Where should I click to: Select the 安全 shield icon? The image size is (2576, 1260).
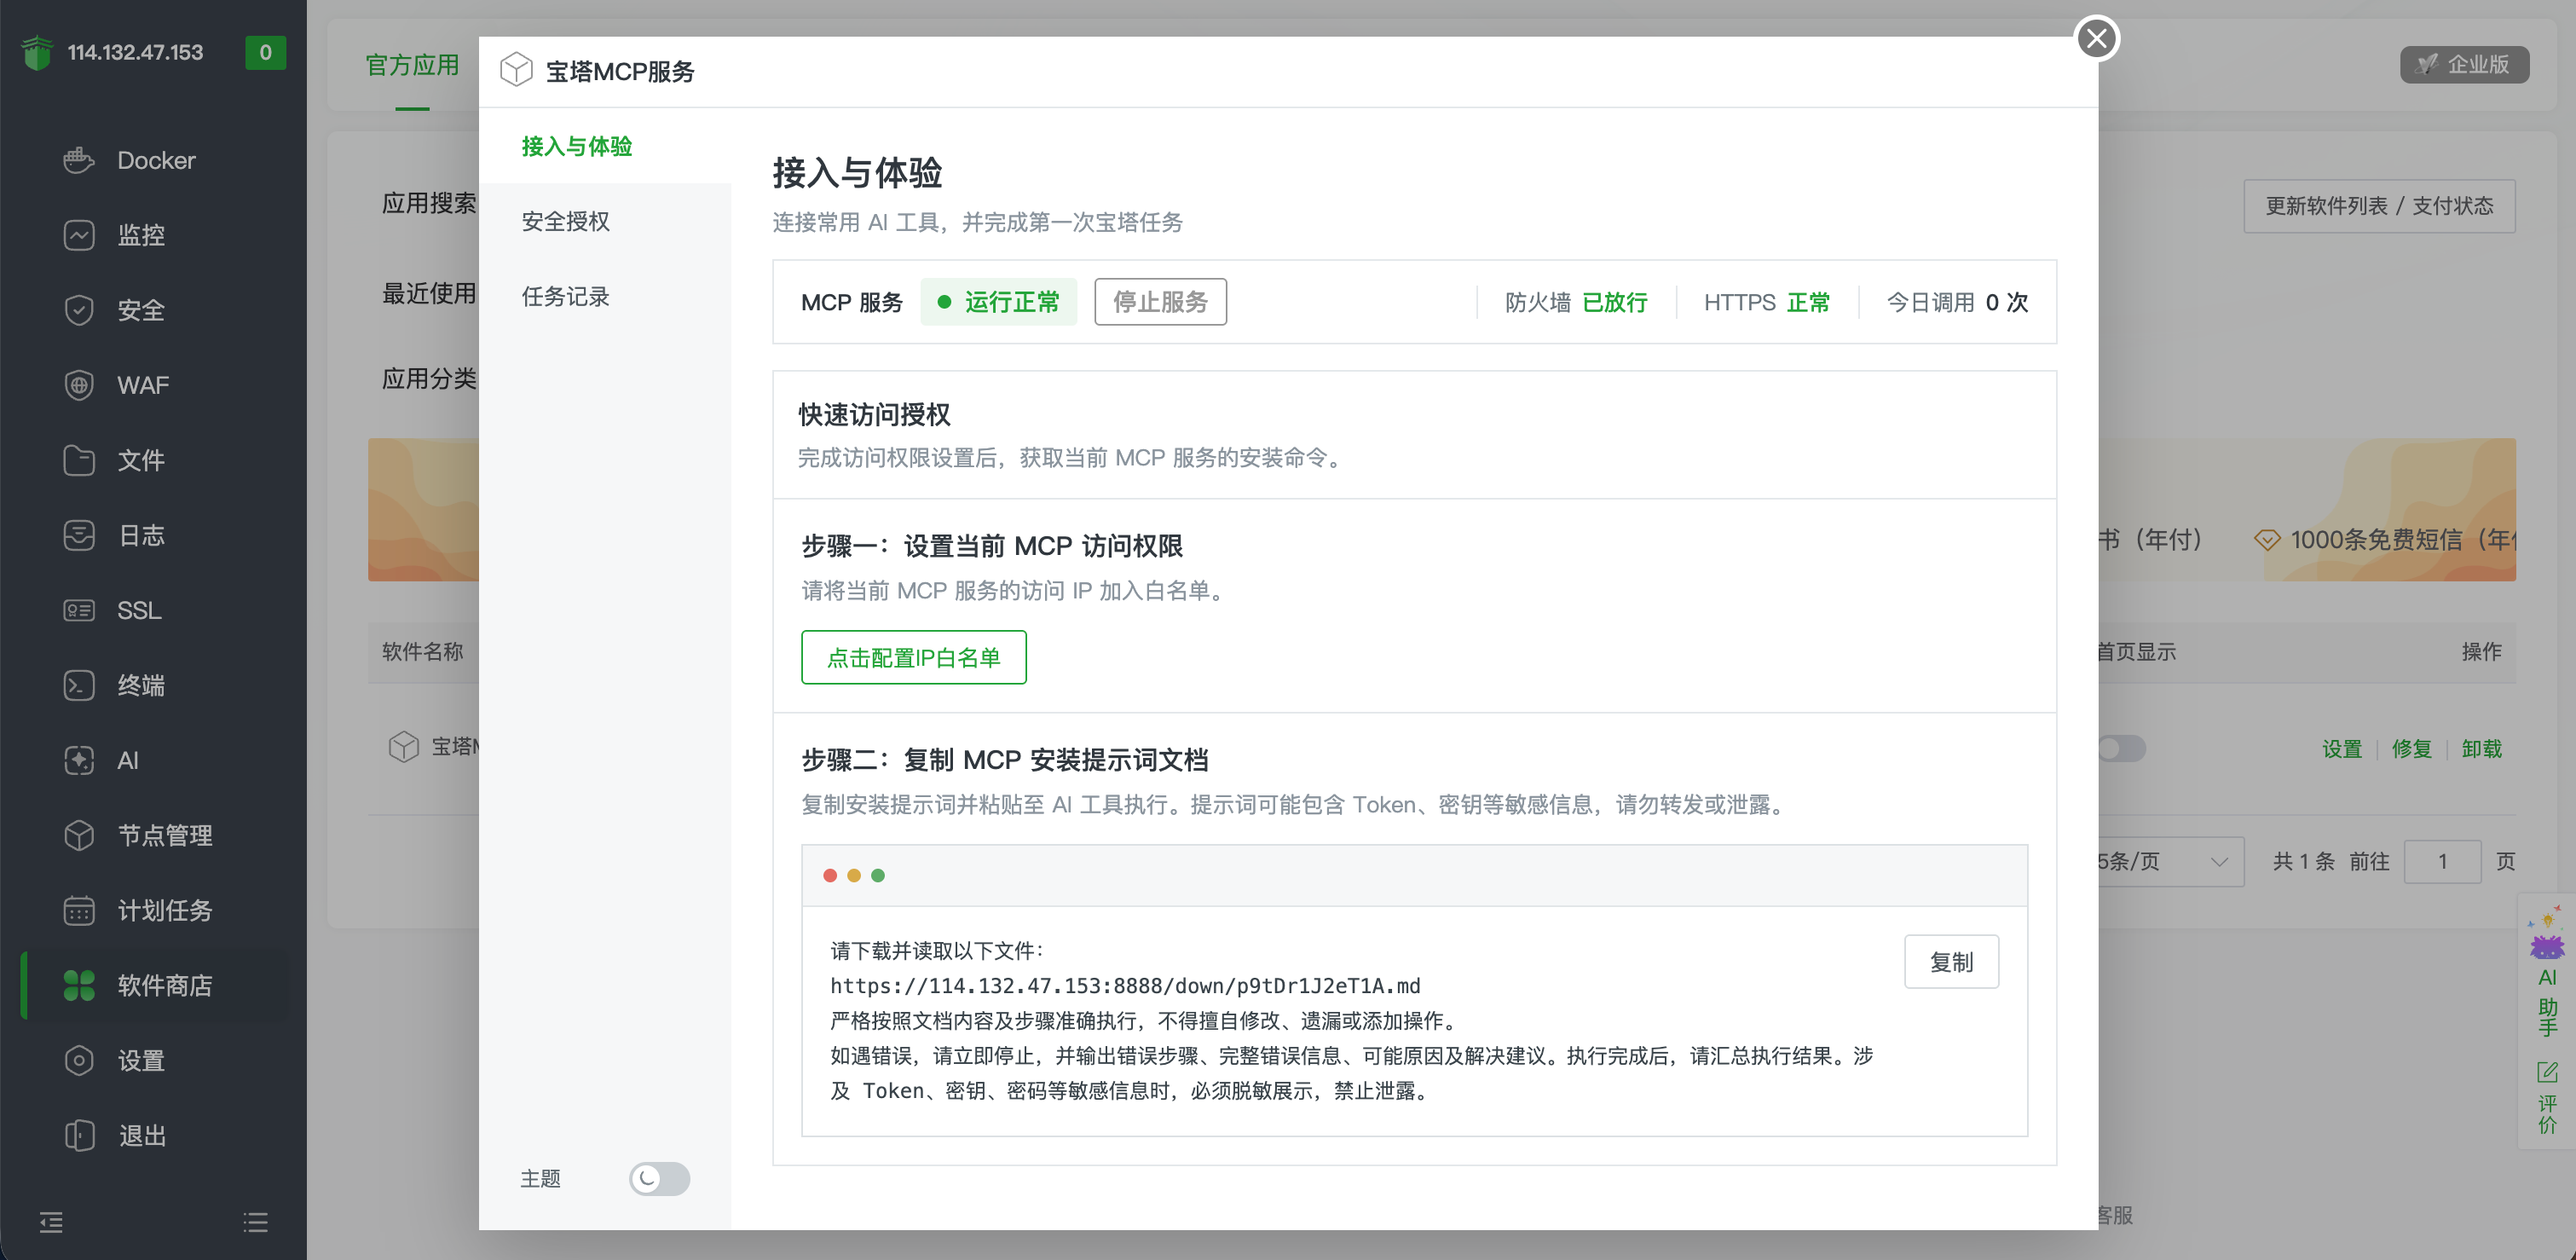point(79,310)
